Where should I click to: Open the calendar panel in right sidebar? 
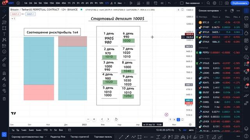point(246,40)
